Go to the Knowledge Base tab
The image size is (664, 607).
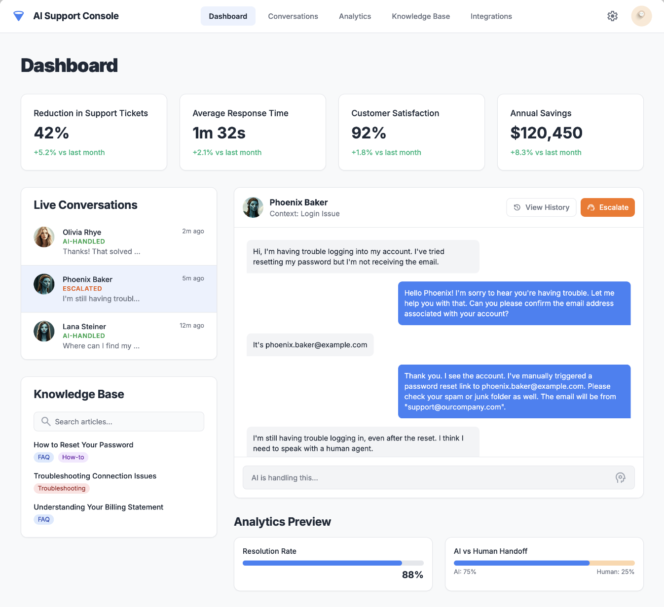420,16
